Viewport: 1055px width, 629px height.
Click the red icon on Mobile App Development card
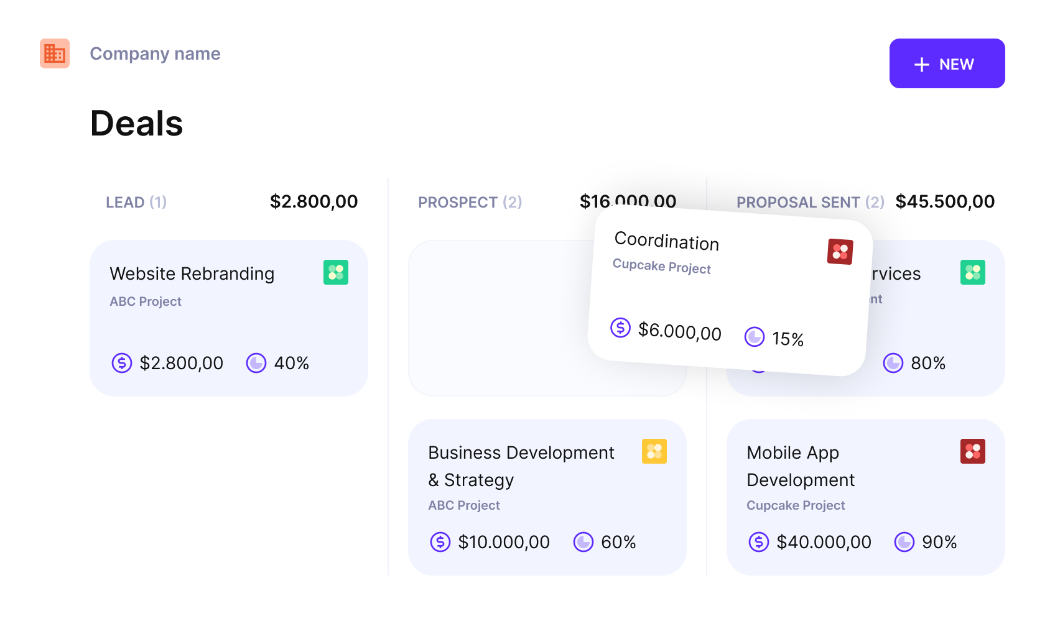click(973, 451)
